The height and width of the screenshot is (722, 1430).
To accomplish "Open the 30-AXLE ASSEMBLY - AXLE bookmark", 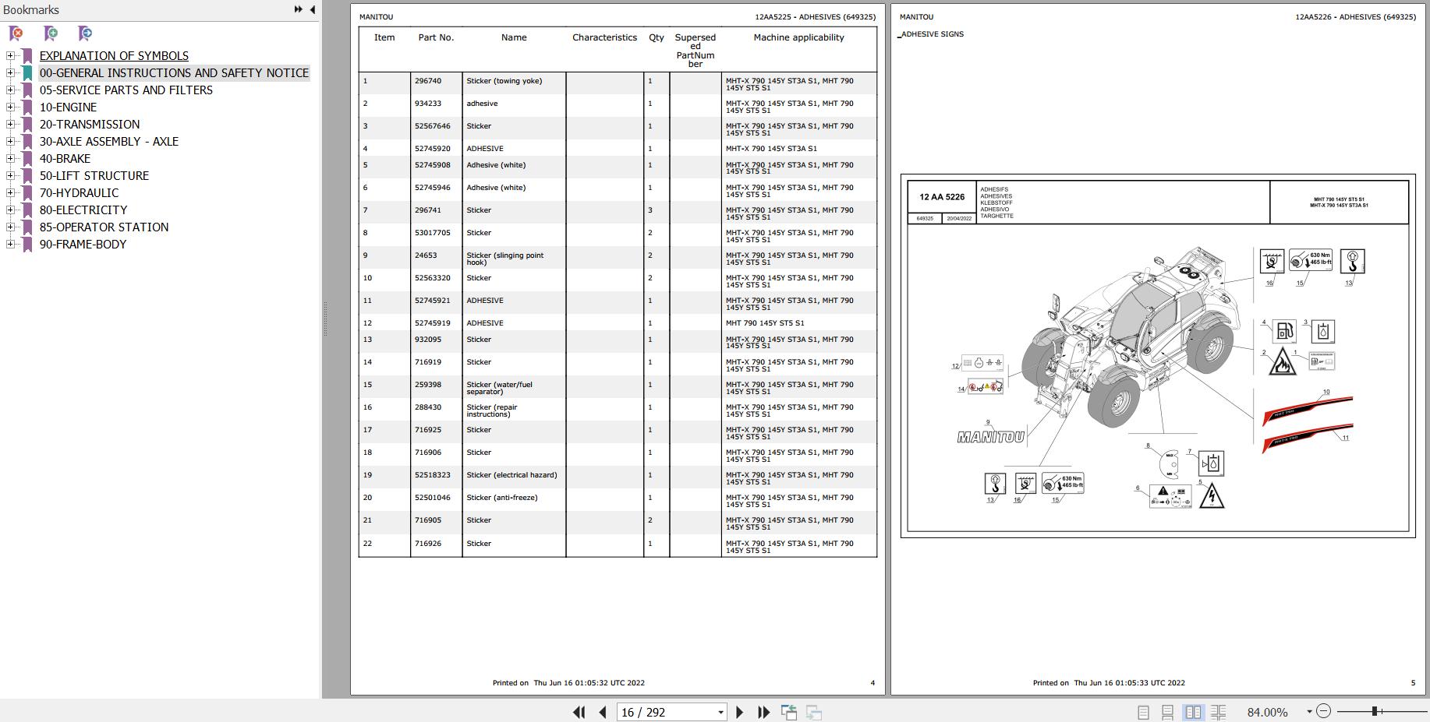I will pyautogui.click(x=109, y=142).
